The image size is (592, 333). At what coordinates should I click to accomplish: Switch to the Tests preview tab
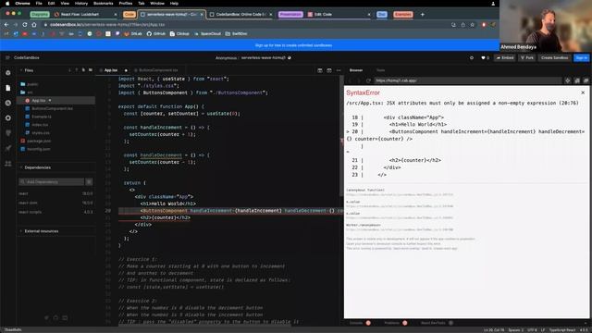point(380,70)
